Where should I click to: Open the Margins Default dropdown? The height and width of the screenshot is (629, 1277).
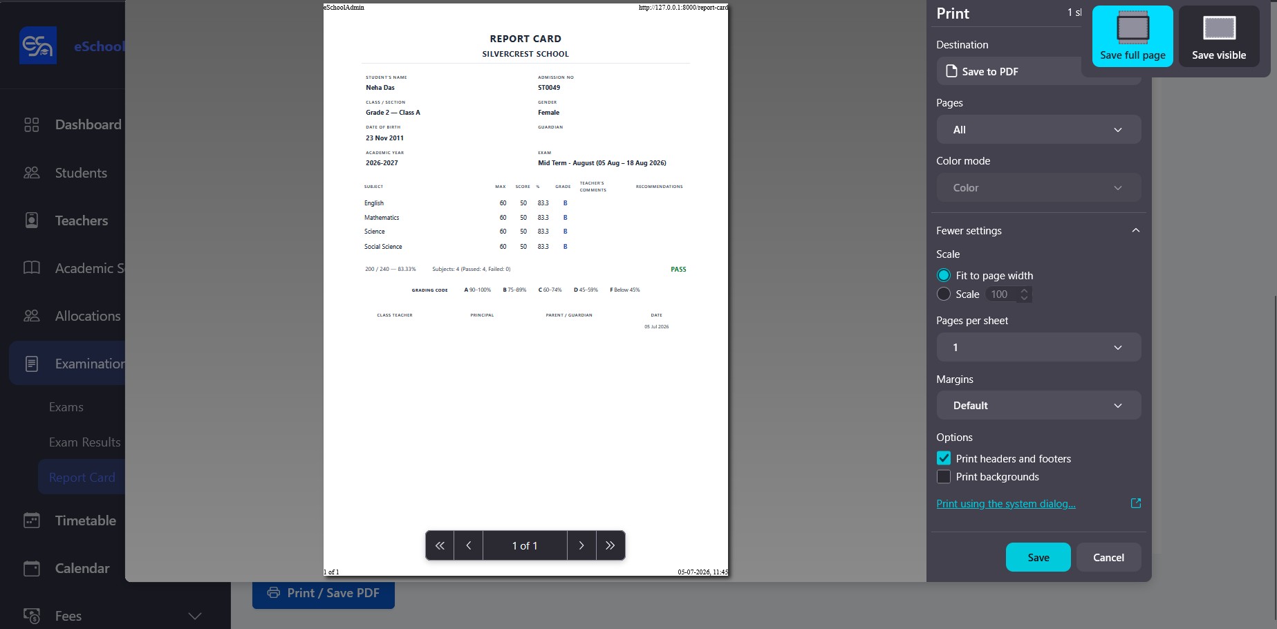1038,405
